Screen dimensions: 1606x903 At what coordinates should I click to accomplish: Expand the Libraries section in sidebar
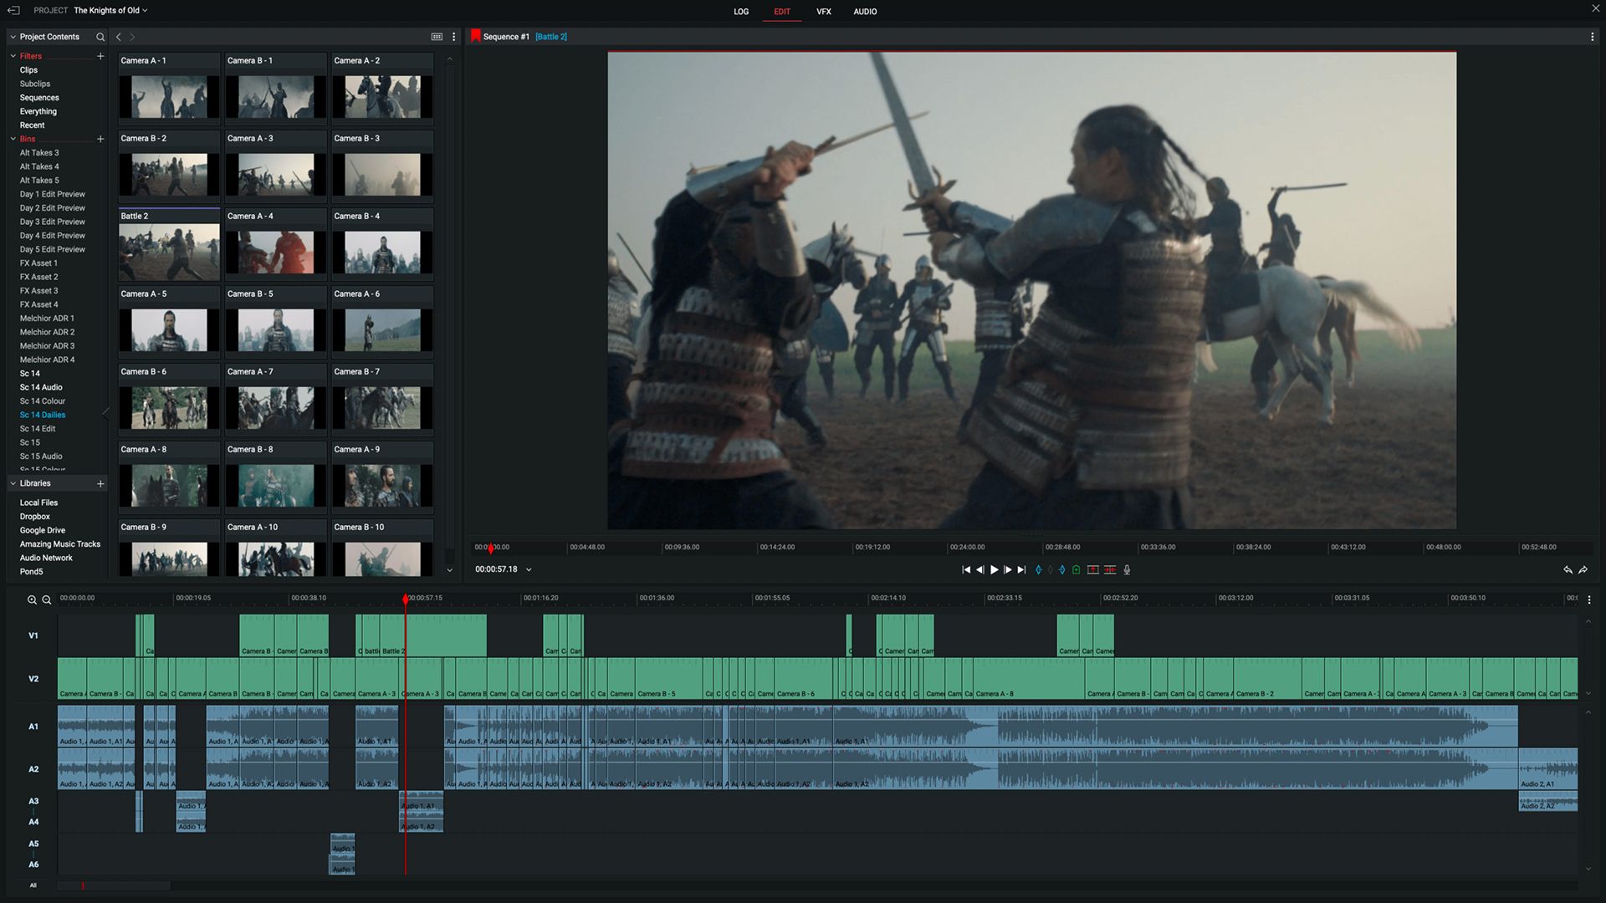coord(11,483)
